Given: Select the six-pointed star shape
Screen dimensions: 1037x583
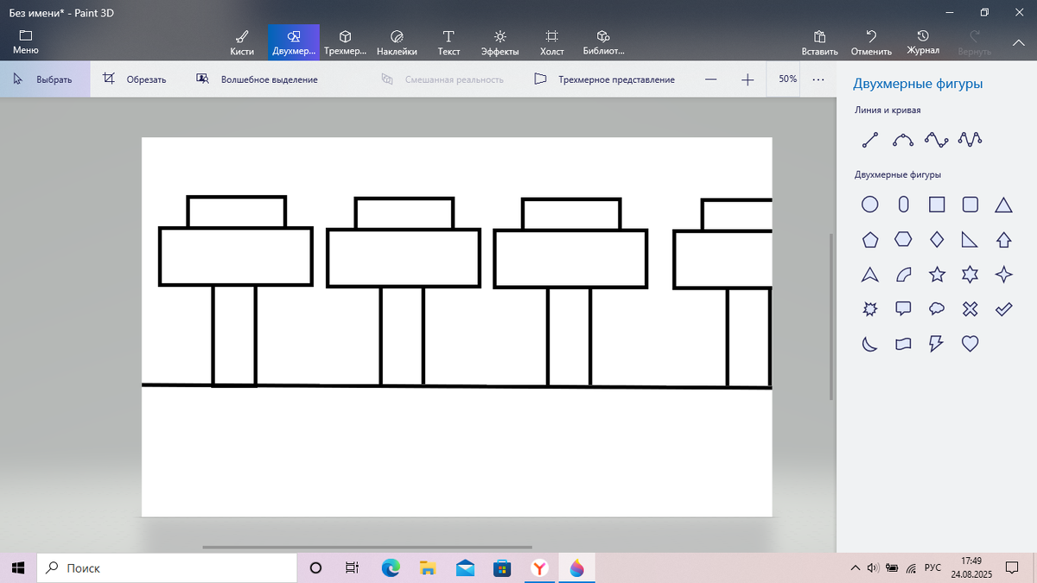Looking at the screenshot, I should point(970,275).
